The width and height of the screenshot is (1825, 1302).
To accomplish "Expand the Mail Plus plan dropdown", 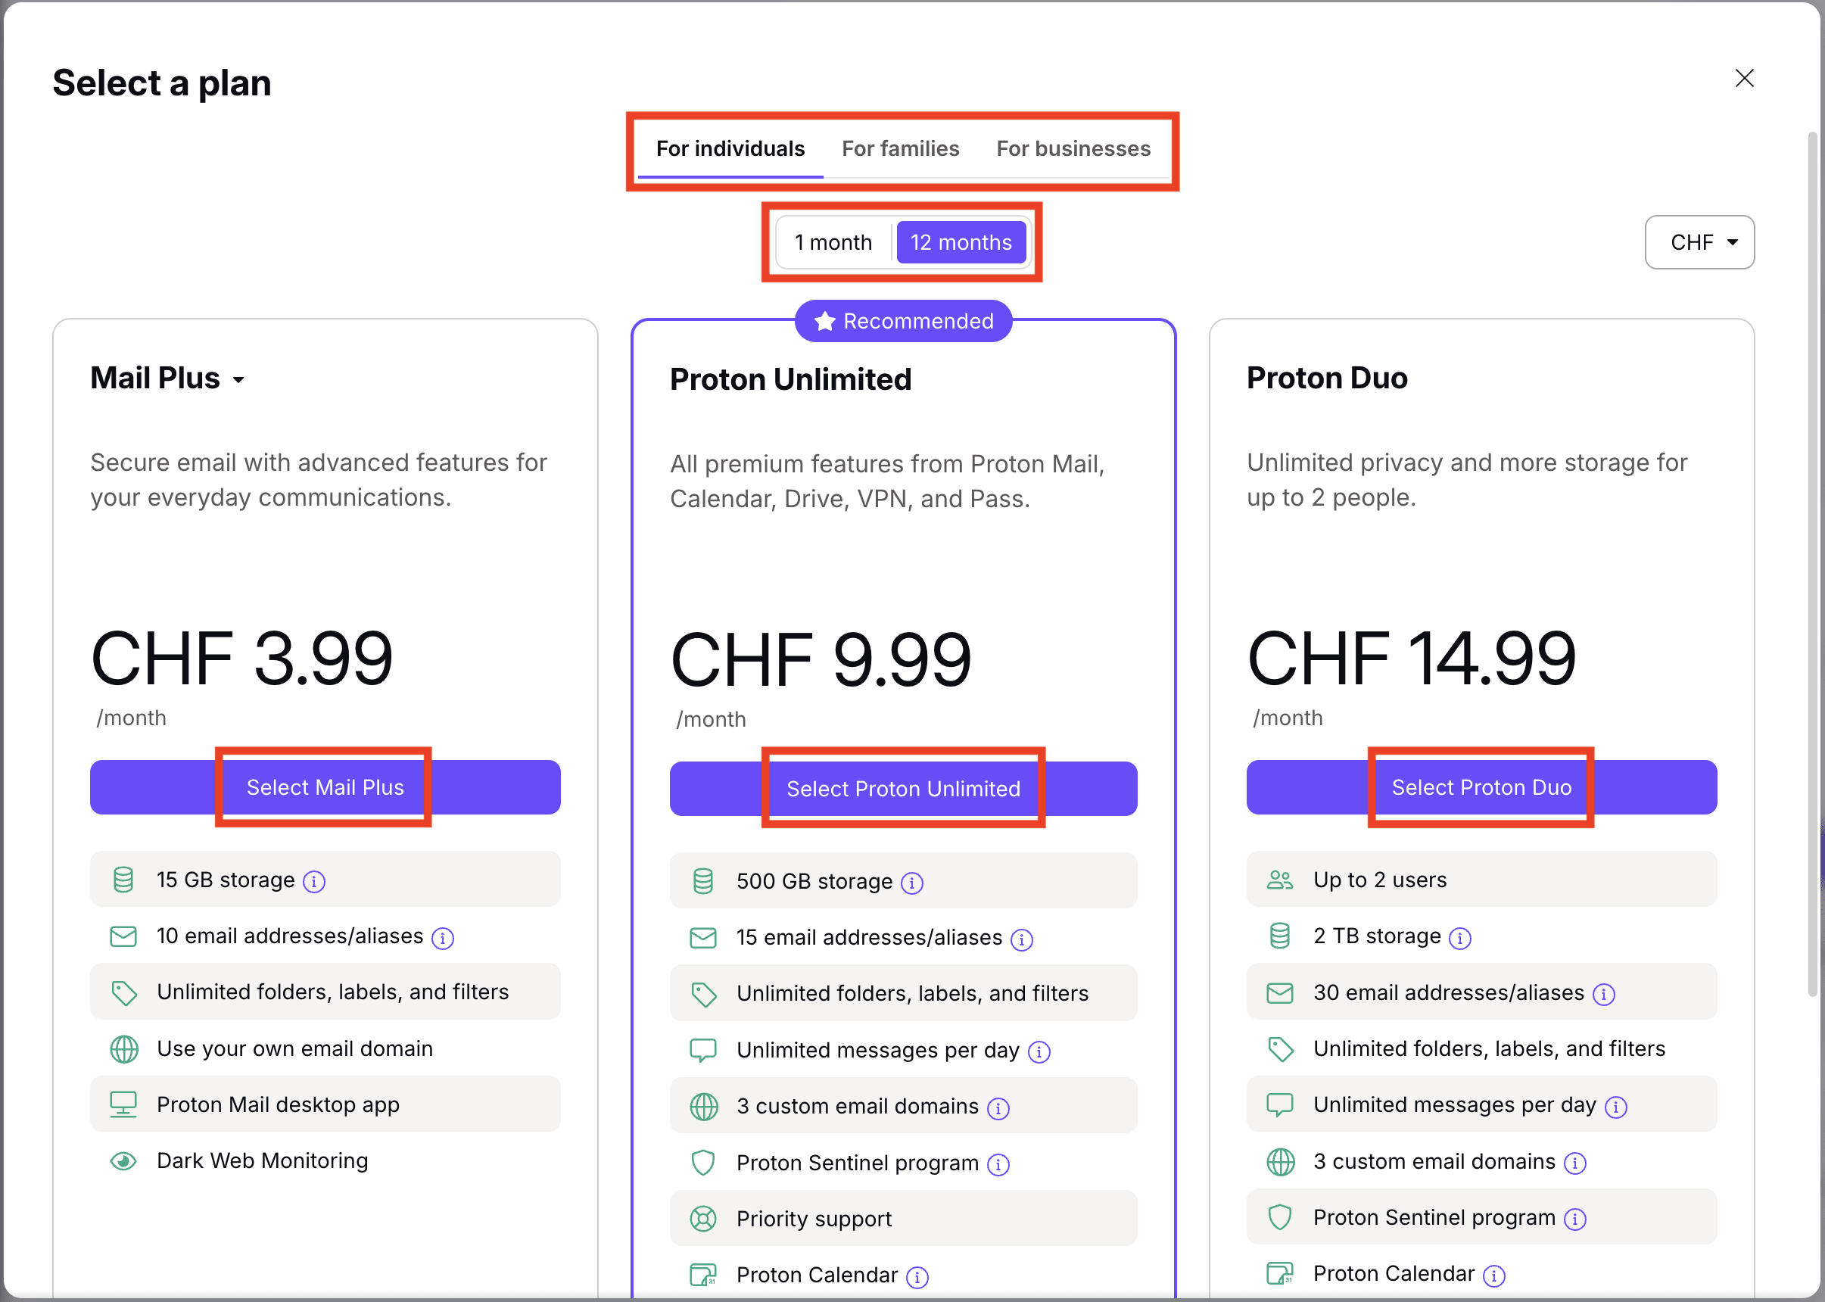I will pyautogui.click(x=240, y=380).
